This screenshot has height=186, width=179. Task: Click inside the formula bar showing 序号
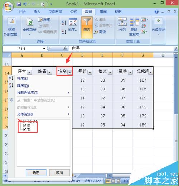pos(121,49)
